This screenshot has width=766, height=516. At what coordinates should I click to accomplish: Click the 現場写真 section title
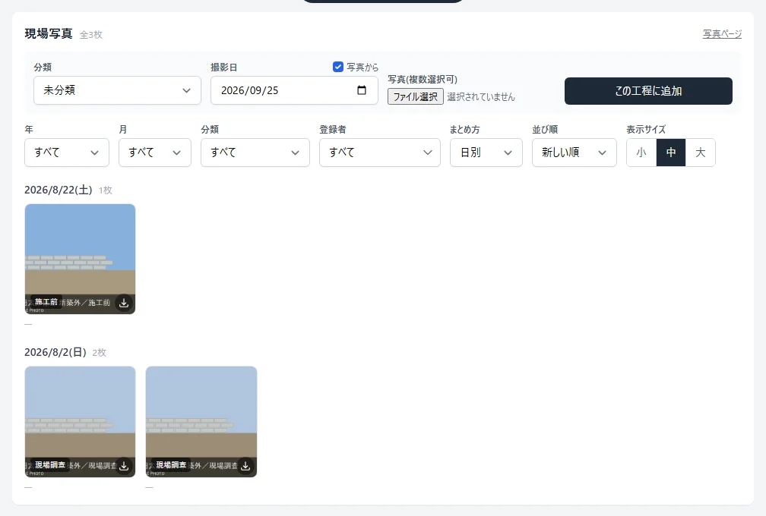(49, 33)
